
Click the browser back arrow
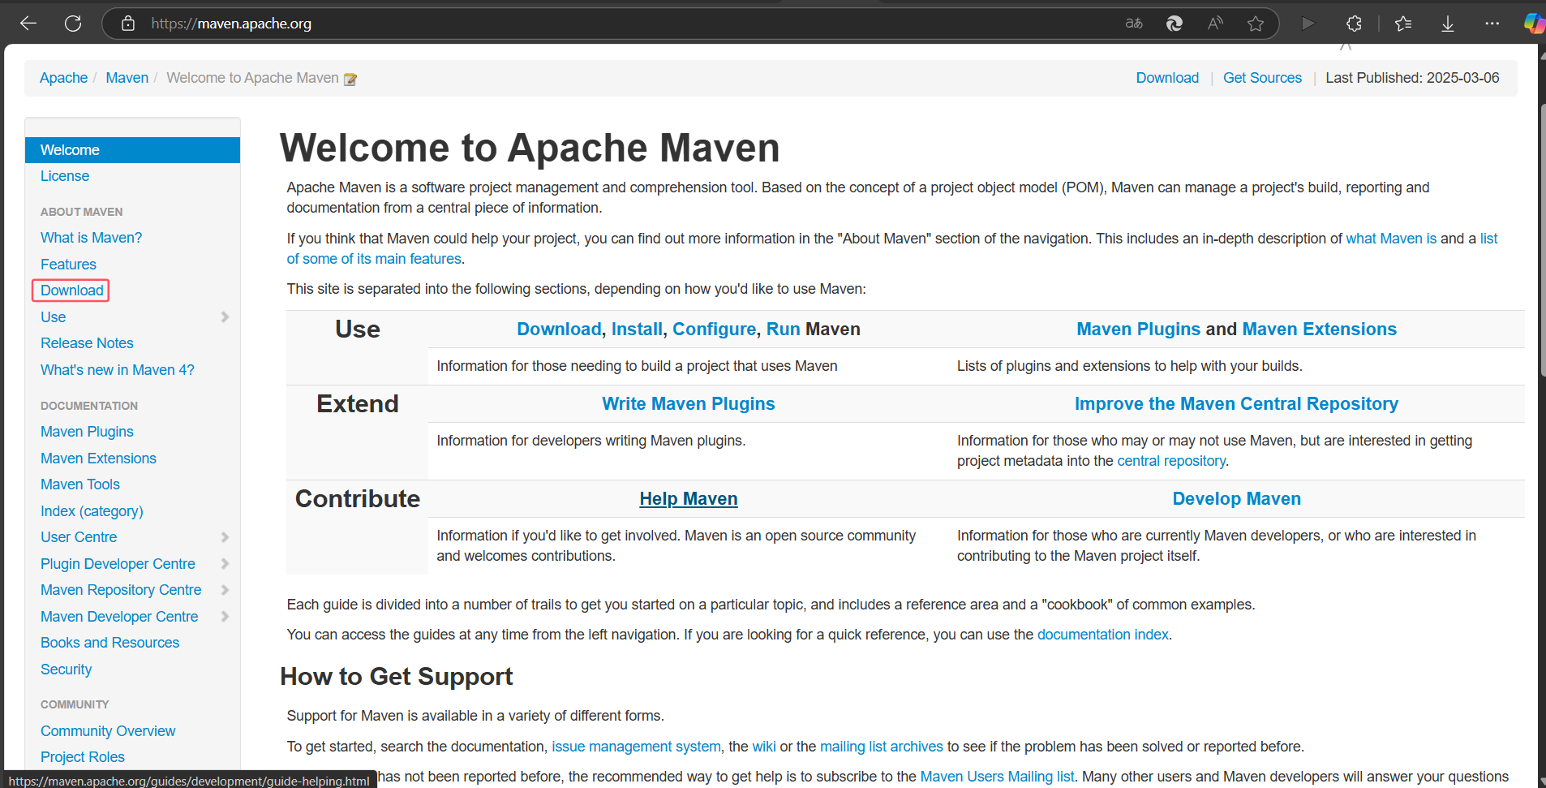click(x=28, y=24)
